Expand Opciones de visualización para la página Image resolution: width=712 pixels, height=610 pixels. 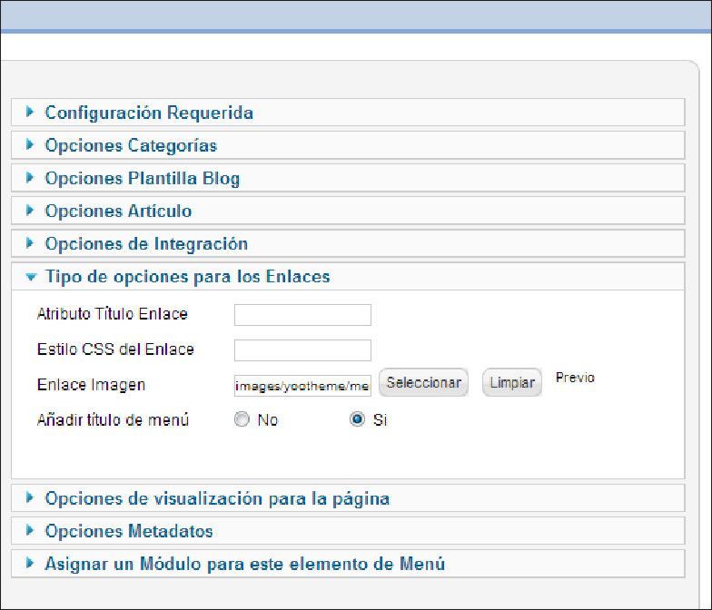348,498
